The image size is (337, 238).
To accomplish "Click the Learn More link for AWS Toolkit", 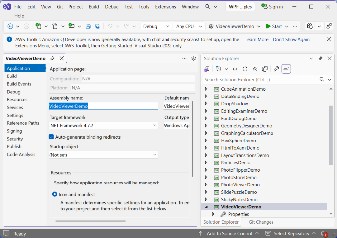I will (x=257, y=39).
